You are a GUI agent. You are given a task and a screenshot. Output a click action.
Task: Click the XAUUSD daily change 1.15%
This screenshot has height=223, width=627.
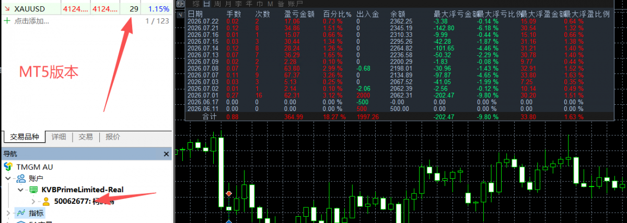click(x=158, y=9)
